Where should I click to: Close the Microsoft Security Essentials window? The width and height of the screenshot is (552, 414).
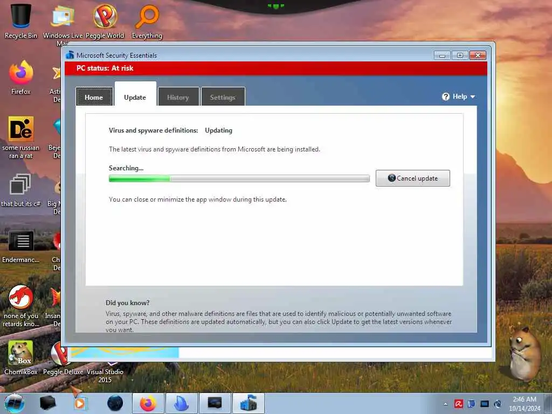478,56
